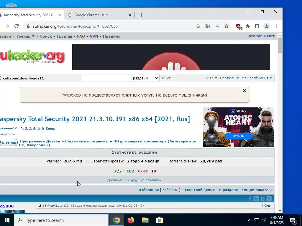Open the Поиск menu link
Image resolution: width=302 pixels, height=226 pixels.
[46, 36]
